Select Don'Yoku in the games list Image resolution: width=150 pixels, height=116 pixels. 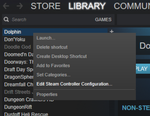pyautogui.click(x=15, y=40)
